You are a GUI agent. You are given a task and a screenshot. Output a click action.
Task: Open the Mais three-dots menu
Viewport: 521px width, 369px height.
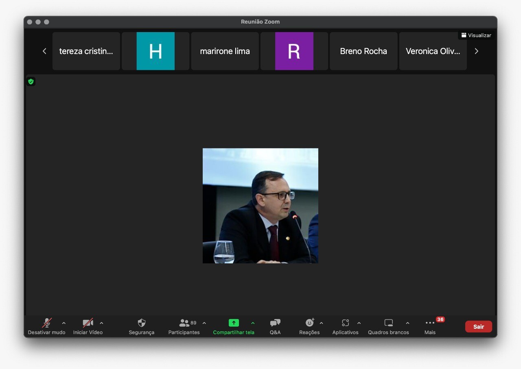pos(430,323)
